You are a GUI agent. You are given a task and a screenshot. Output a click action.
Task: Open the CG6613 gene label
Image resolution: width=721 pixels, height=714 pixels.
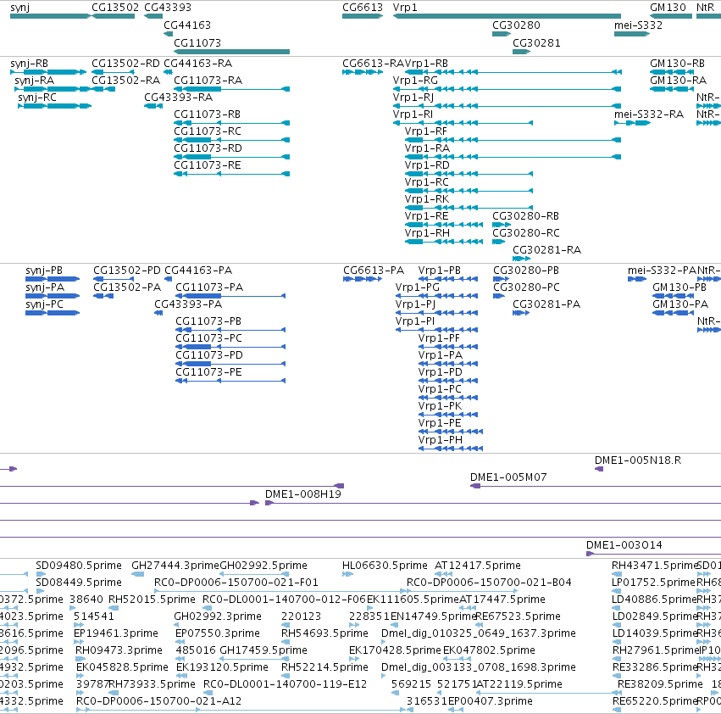point(363,8)
